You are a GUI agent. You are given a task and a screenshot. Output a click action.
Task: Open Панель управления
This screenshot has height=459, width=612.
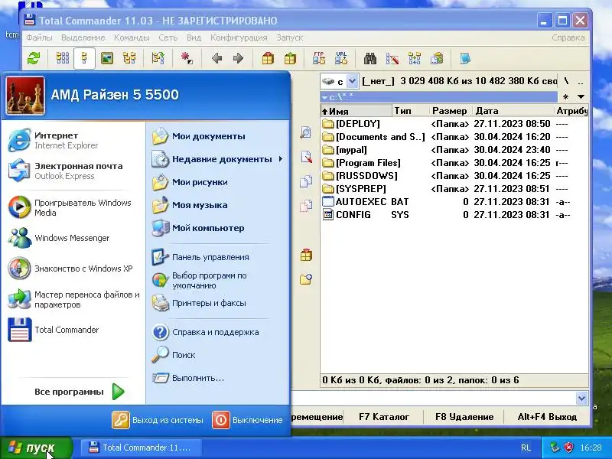click(x=217, y=257)
